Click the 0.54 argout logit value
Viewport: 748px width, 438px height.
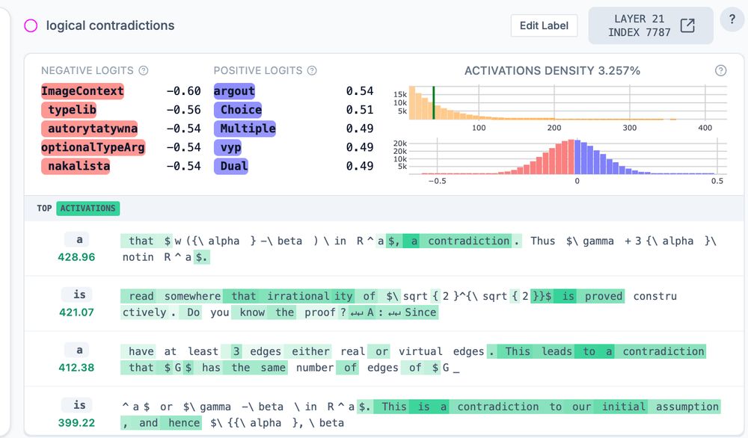pyautogui.click(x=360, y=91)
